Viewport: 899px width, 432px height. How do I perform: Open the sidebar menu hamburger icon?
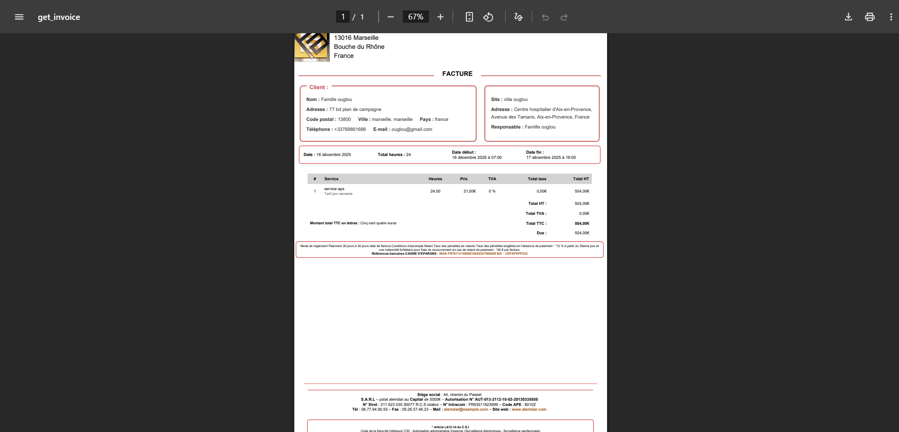(x=19, y=17)
